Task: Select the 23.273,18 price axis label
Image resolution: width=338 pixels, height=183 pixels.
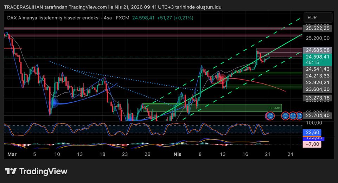Action: [317, 98]
